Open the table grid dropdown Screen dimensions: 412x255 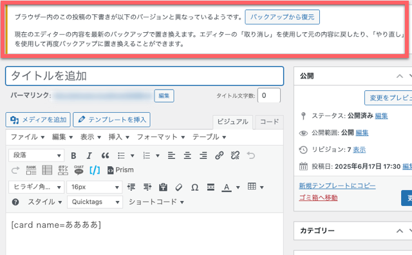click(256, 187)
